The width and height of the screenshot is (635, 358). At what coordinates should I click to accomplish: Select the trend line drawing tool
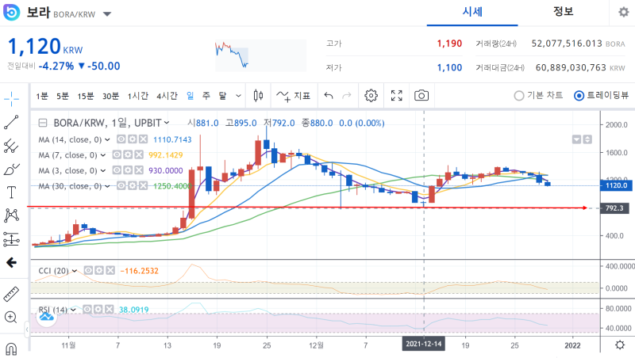tap(11, 122)
